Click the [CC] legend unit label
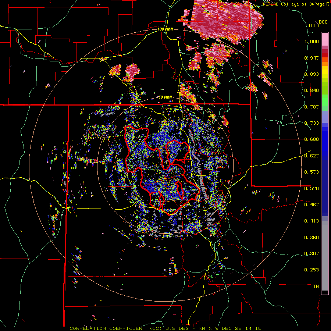The image size is (331, 331). pos(314,25)
